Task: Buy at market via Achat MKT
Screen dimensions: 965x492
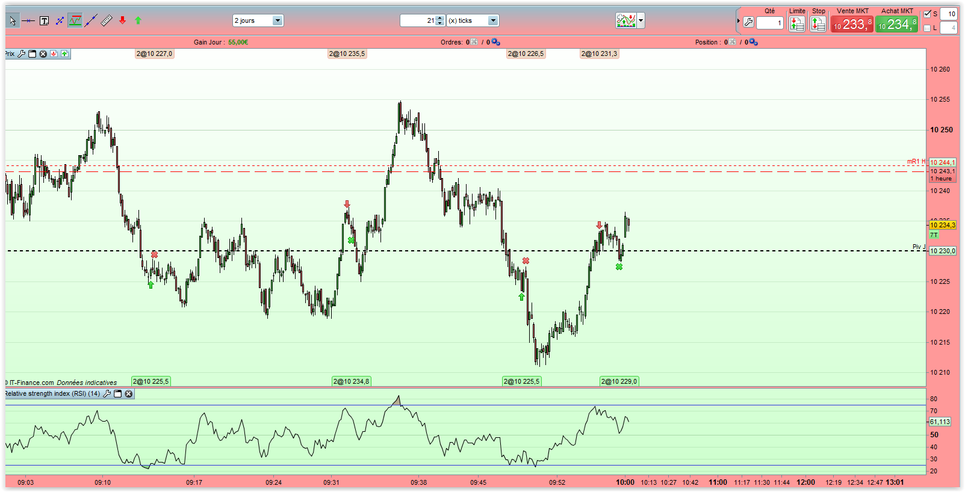Action: 896,24
